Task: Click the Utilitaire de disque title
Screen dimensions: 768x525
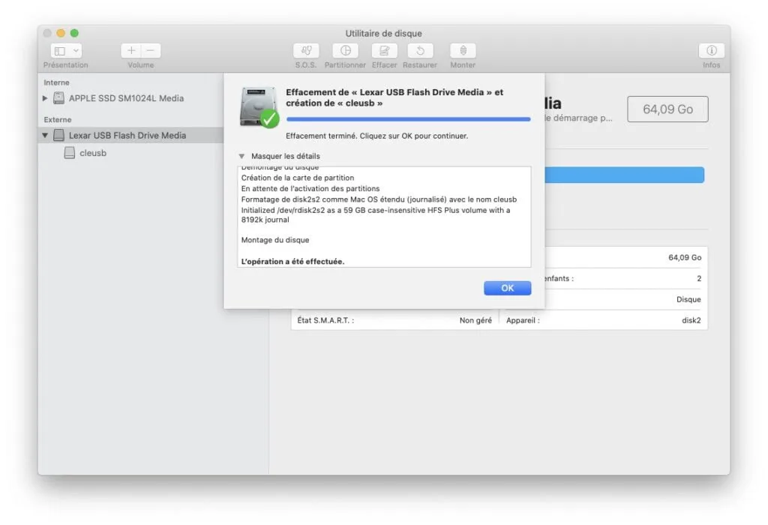Action: tap(383, 33)
